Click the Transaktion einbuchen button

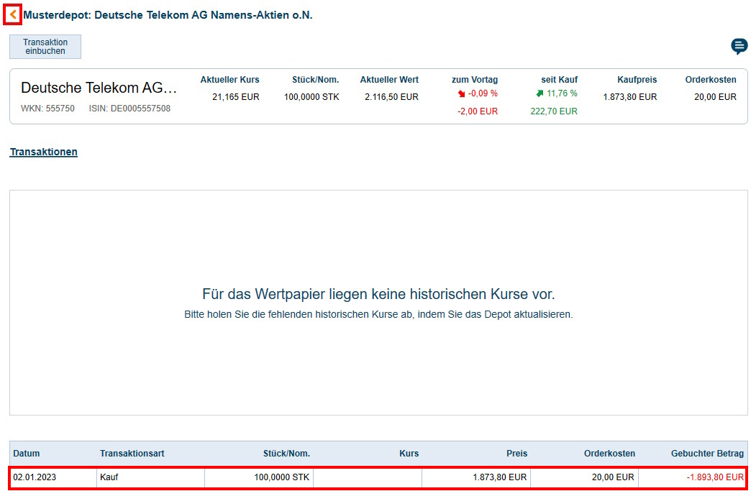pos(45,47)
